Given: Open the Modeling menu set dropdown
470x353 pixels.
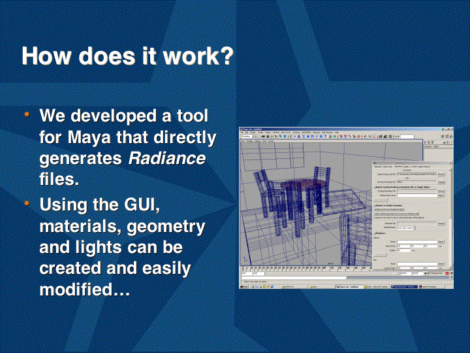Looking at the screenshot, I should tap(248, 136).
